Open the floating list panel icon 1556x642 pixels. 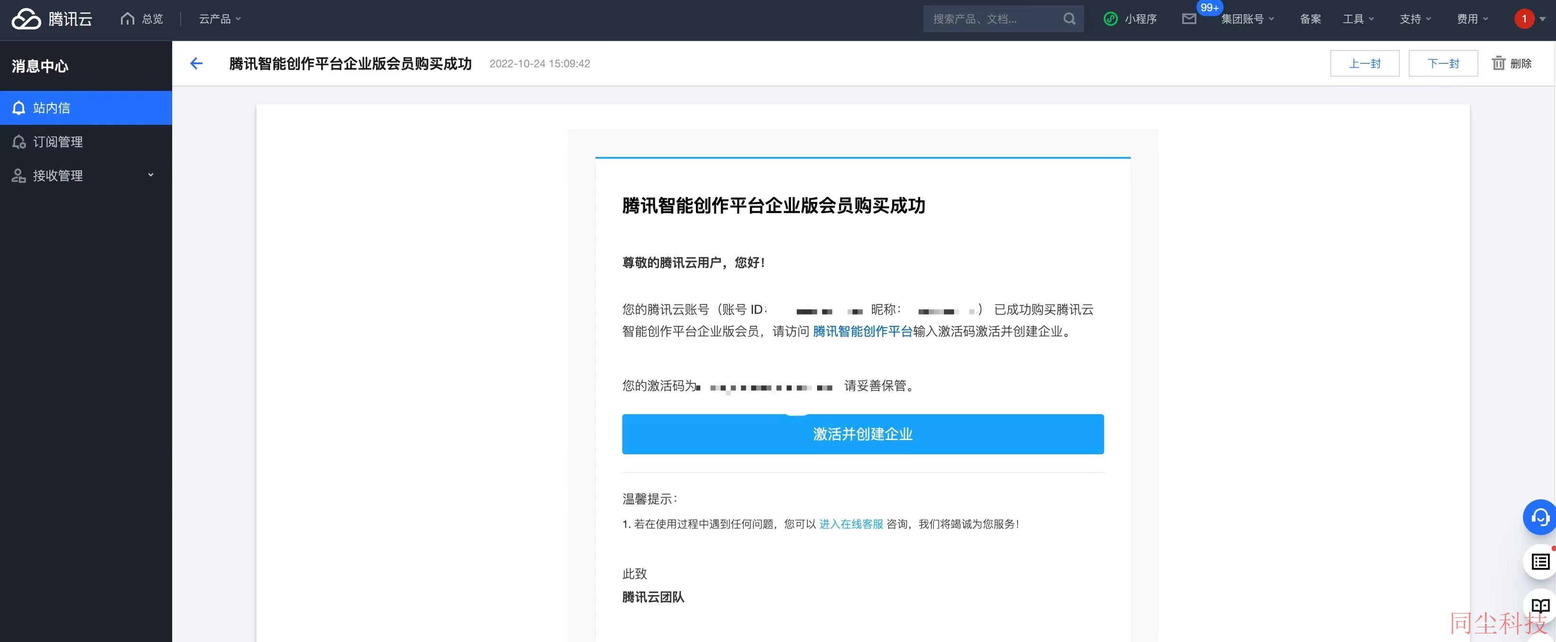[x=1540, y=562]
